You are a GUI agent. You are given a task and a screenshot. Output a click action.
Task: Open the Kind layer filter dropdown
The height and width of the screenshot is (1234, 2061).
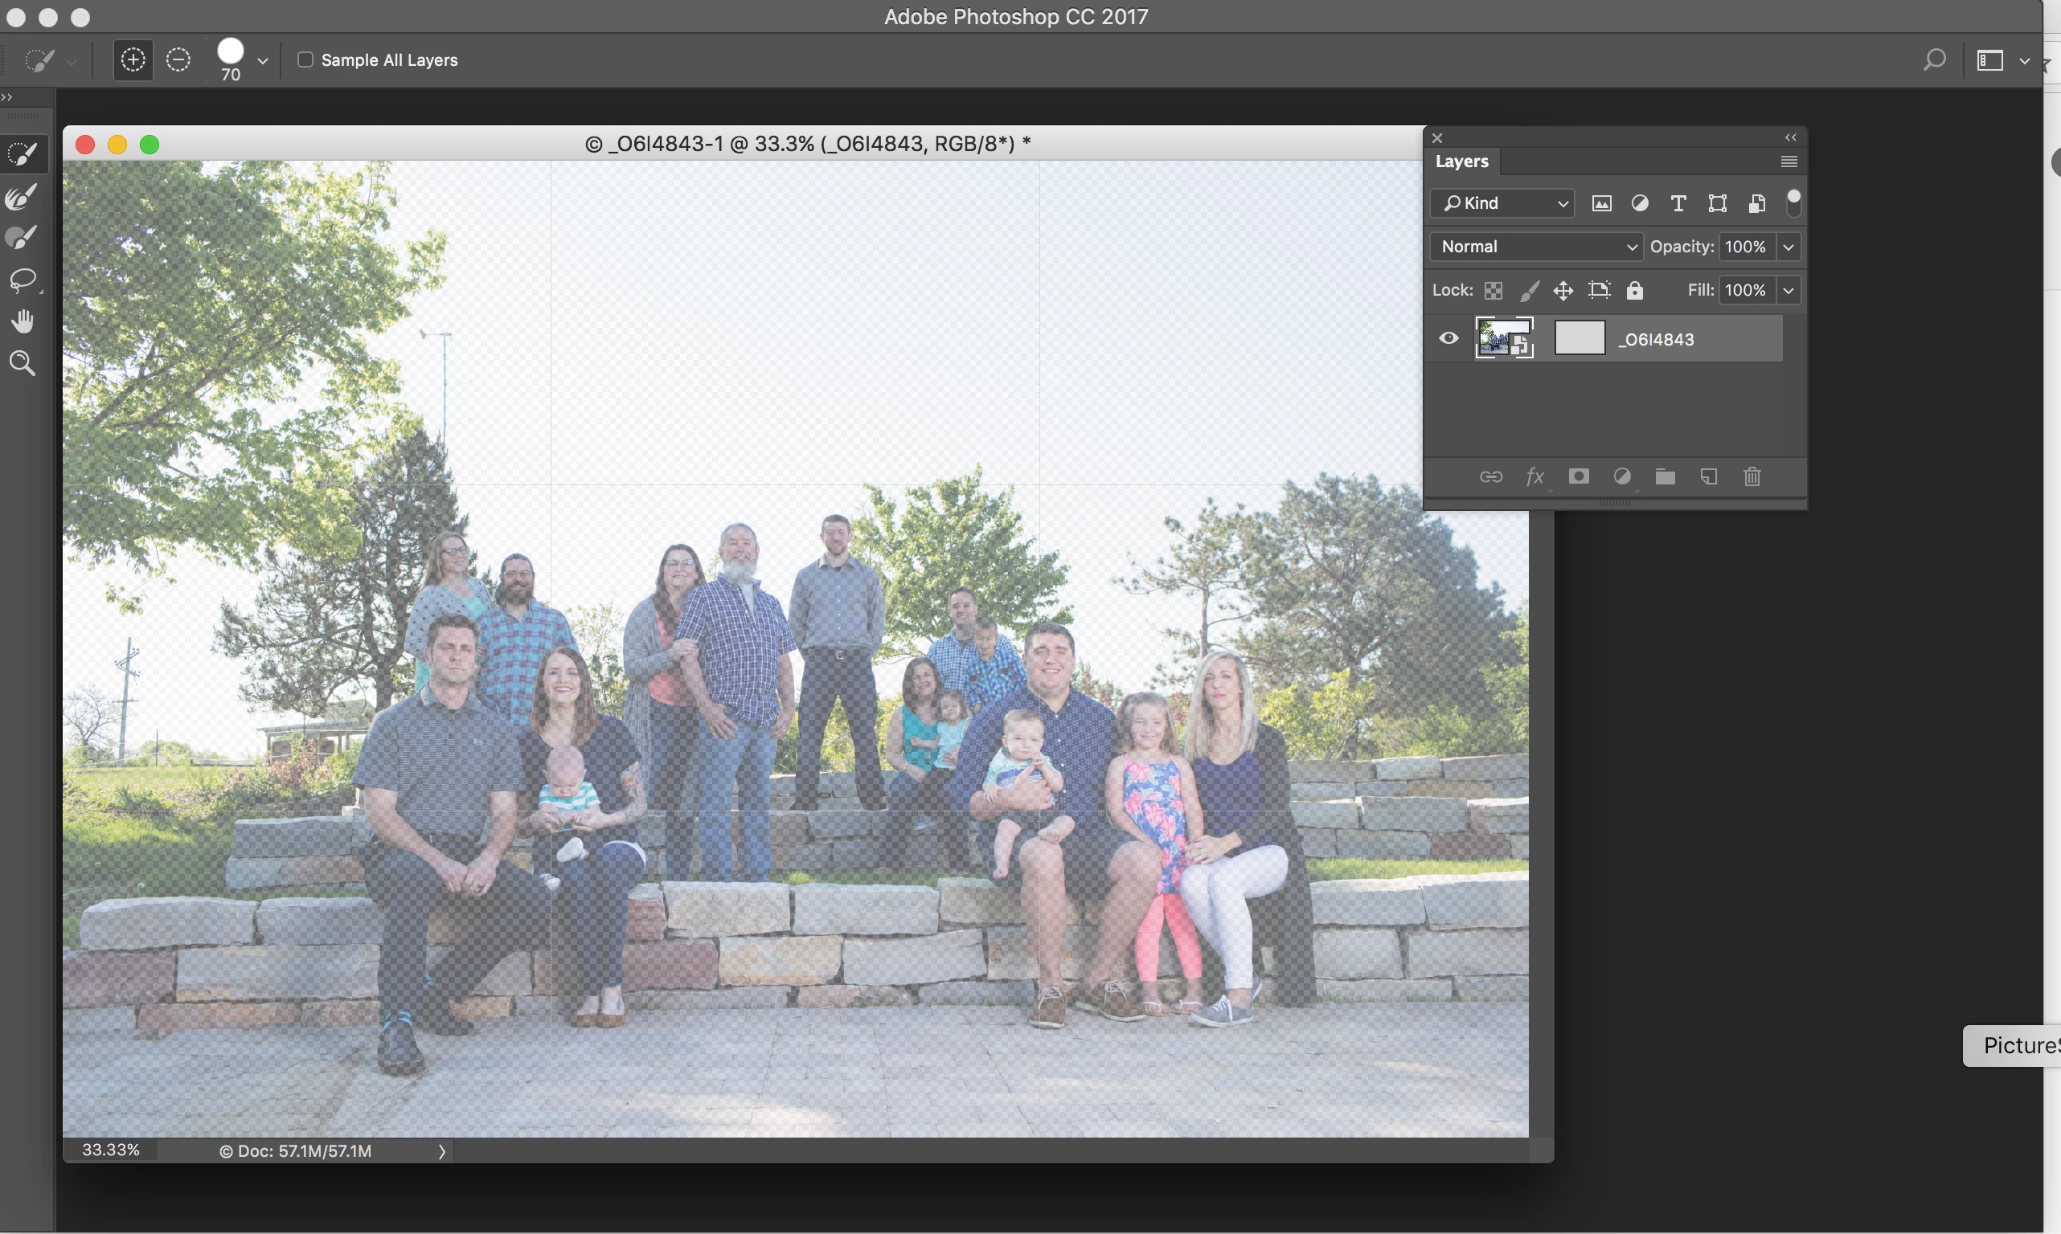pos(1502,204)
